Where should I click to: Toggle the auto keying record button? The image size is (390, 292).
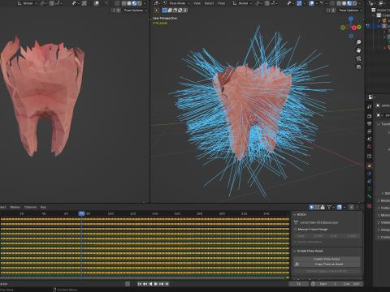click(128, 284)
